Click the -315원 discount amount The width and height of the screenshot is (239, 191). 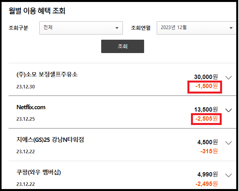coord(209,151)
